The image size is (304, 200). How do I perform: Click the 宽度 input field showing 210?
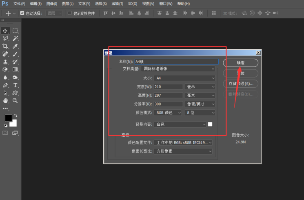[x=168, y=87]
